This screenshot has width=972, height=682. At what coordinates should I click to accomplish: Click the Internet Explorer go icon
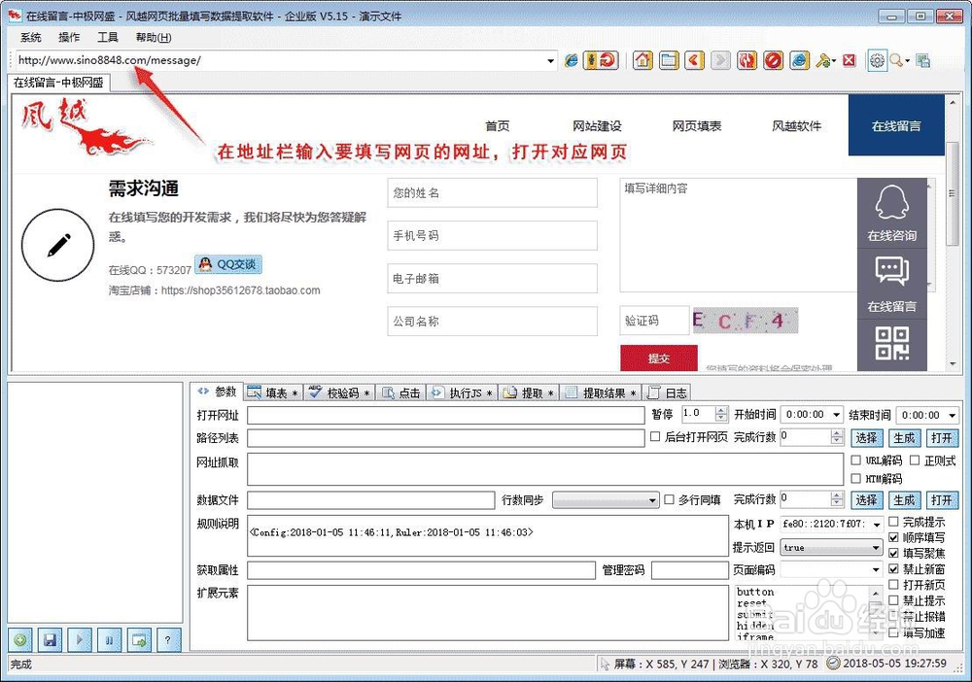pyautogui.click(x=571, y=60)
